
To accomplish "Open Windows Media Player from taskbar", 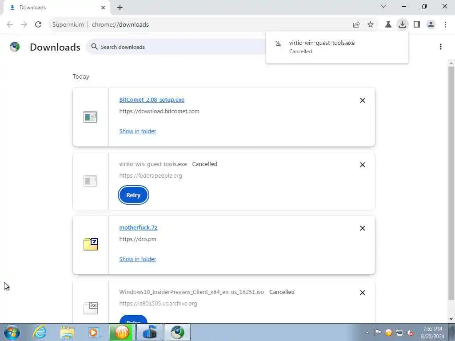I will point(94,332).
